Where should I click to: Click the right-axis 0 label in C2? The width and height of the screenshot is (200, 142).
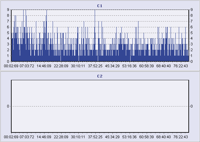pos(191,106)
